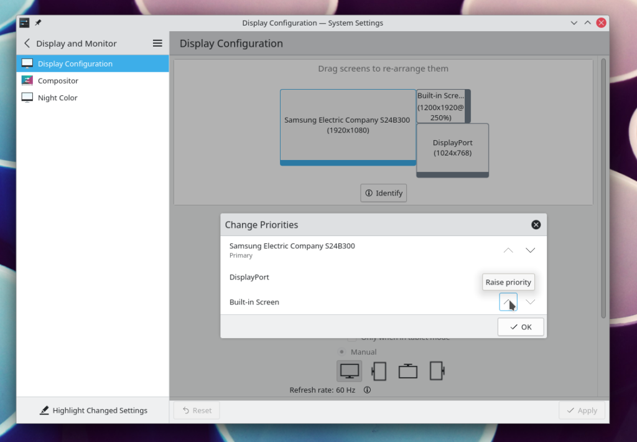This screenshot has height=442, width=637.
Task: Click the Identify button
Action: click(383, 193)
